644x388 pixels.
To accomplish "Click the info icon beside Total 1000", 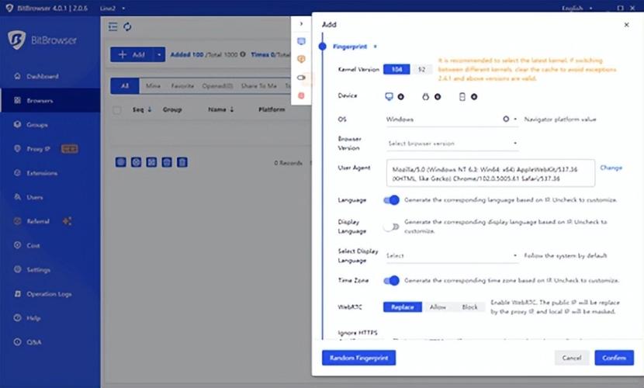I will point(243,54).
